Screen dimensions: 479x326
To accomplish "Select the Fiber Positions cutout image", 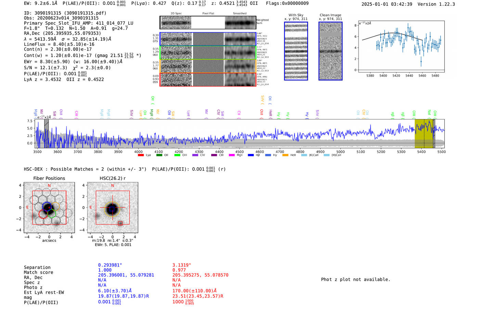I will [49, 208].
